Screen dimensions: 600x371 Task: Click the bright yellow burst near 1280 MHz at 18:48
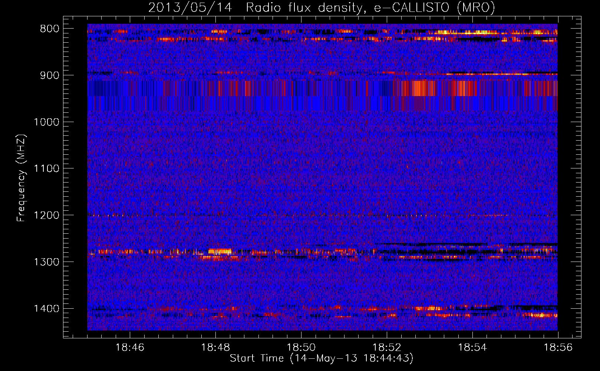click(x=220, y=251)
